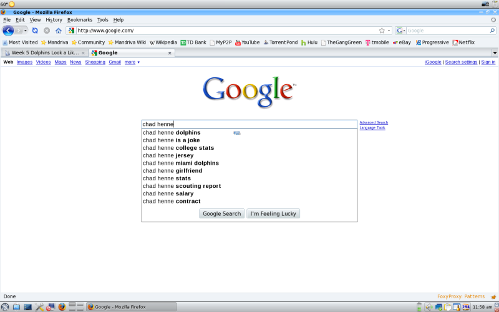Open the Community bookmark
This screenshot has height=312, width=499.
(88, 42)
